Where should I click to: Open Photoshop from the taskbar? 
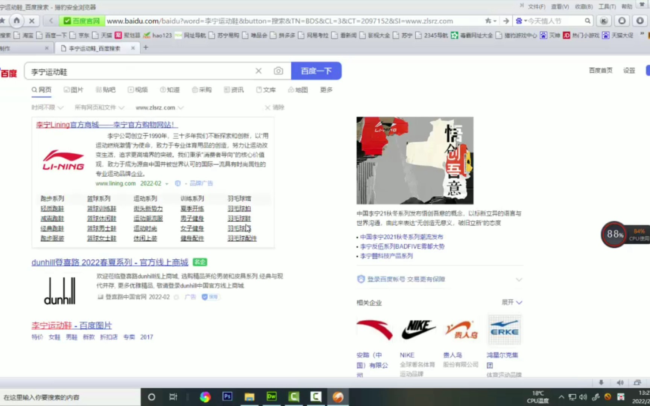(227, 397)
